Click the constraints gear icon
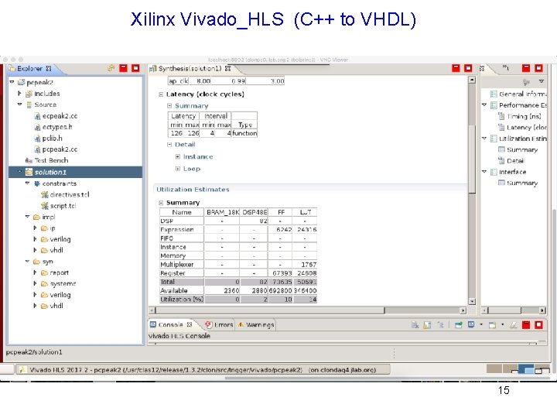This screenshot has width=557, height=418. pos(37,183)
